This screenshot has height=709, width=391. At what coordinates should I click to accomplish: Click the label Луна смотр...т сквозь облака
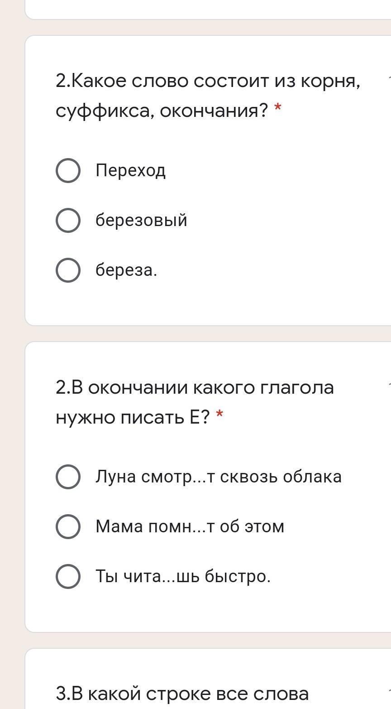(x=219, y=477)
